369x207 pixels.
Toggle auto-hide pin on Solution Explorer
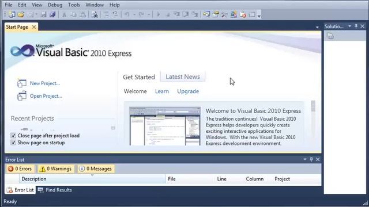pos(356,26)
